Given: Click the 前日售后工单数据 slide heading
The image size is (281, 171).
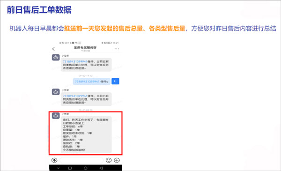Looking at the screenshot, I should coord(39,10).
